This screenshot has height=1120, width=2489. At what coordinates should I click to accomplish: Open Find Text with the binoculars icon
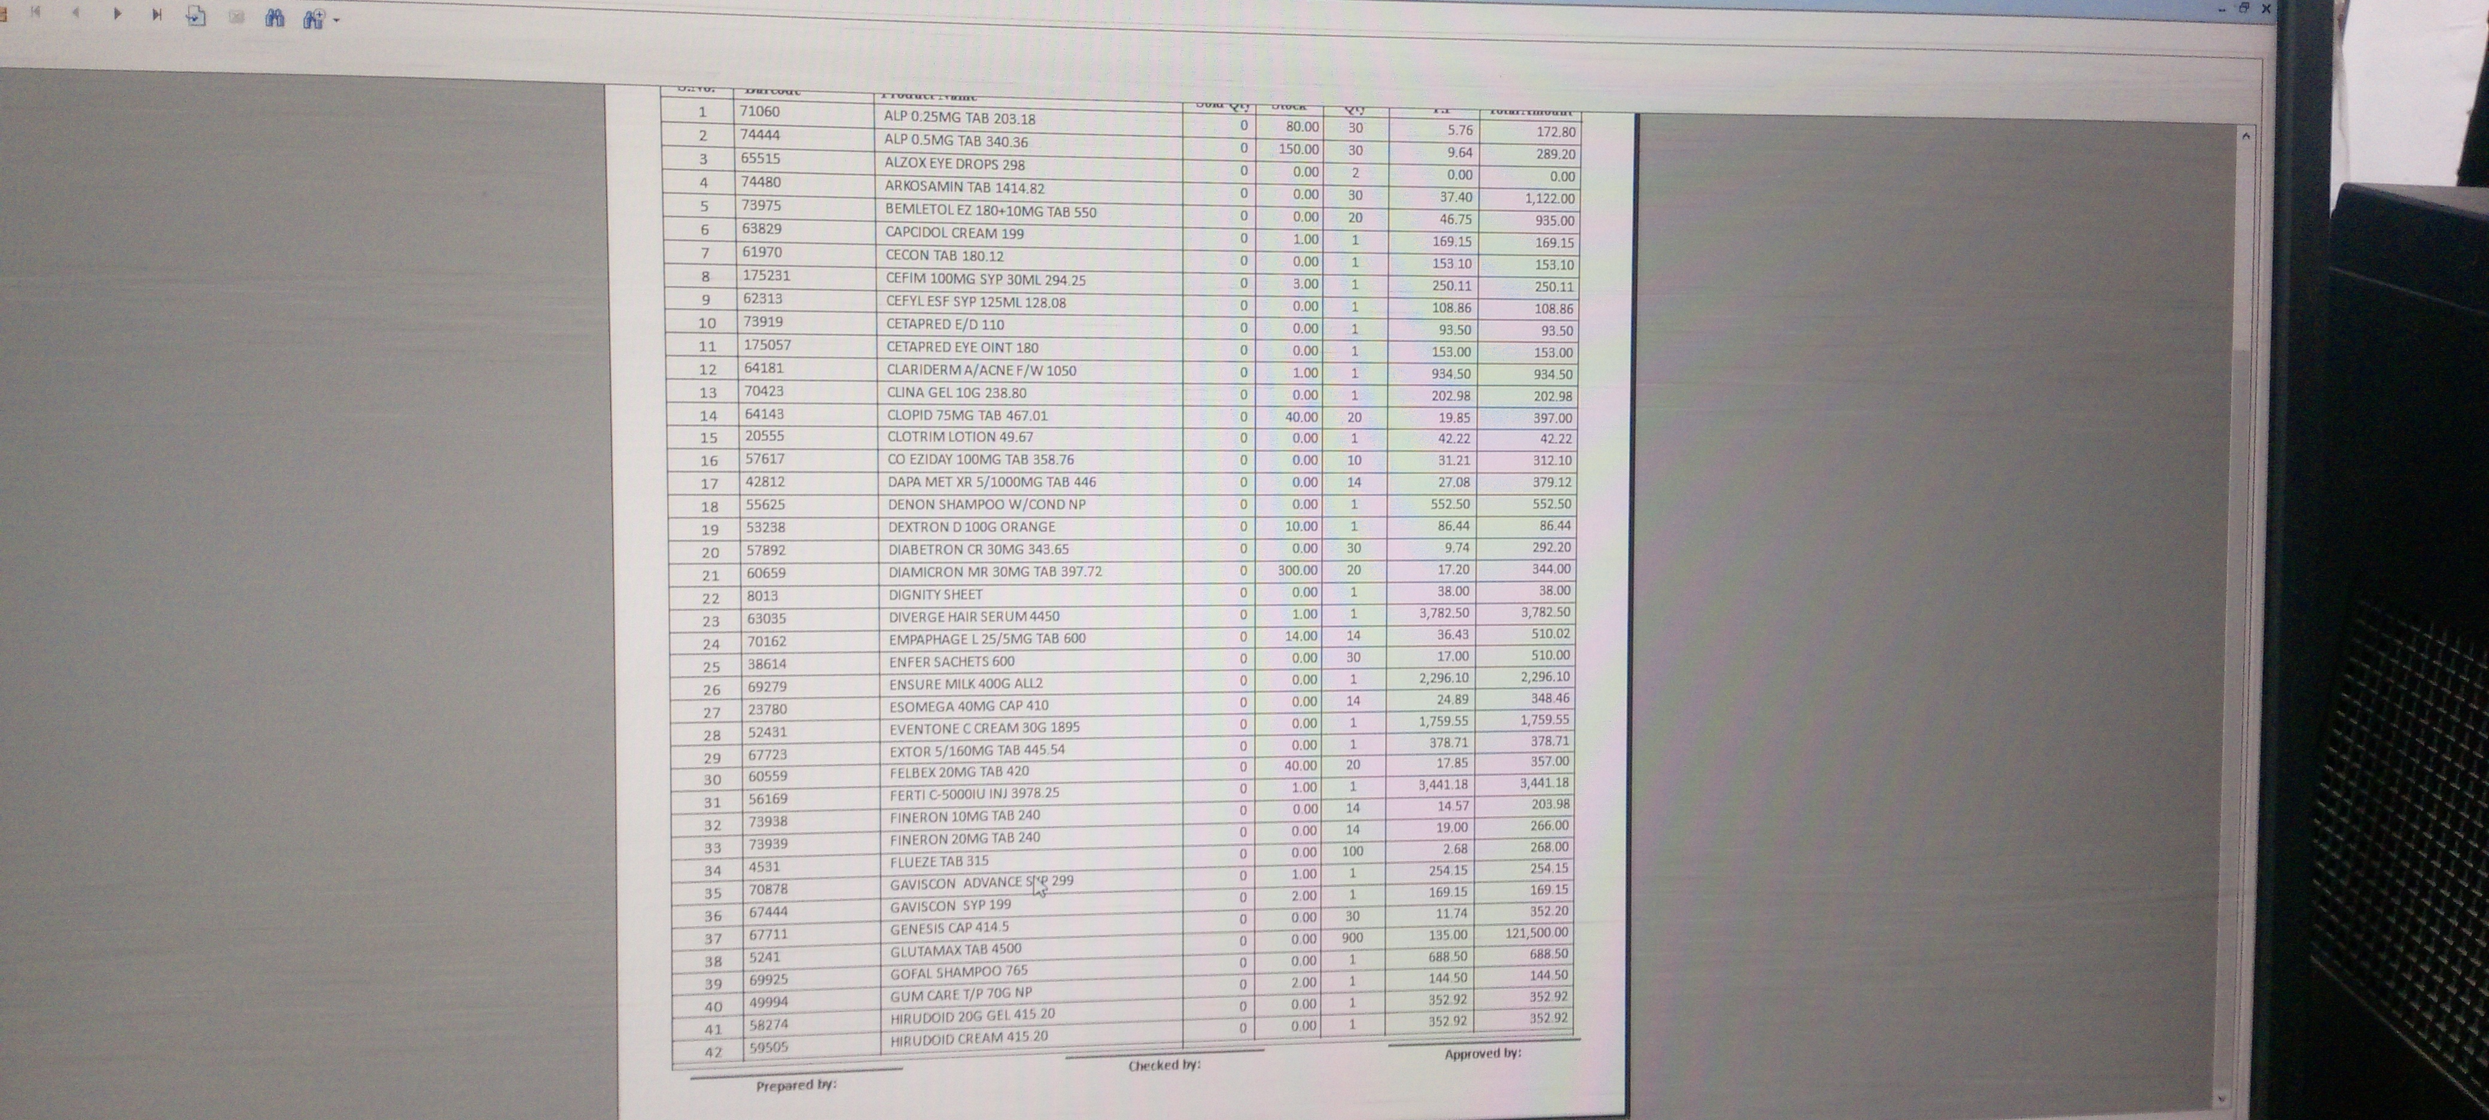(x=275, y=19)
